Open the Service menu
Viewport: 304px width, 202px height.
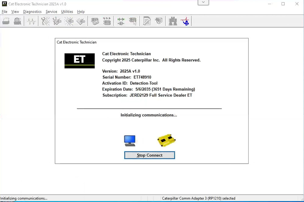pyautogui.click(x=51, y=12)
